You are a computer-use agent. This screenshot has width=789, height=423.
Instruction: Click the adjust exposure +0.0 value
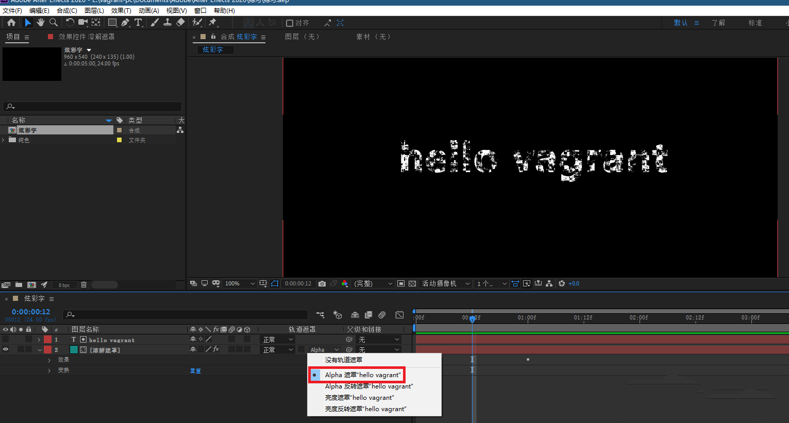pyautogui.click(x=574, y=284)
